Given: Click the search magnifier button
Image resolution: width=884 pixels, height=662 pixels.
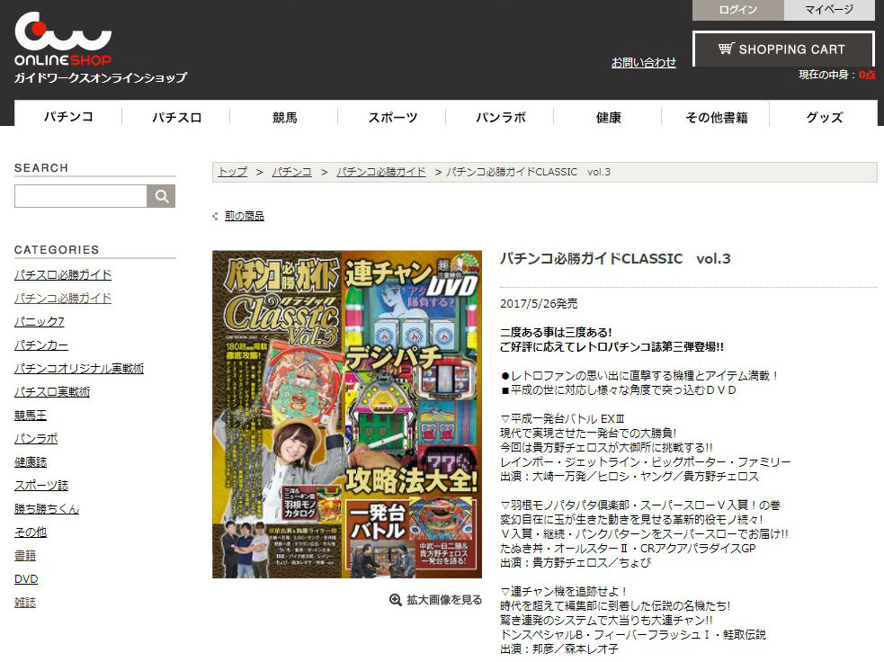Looking at the screenshot, I should pos(161,196).
